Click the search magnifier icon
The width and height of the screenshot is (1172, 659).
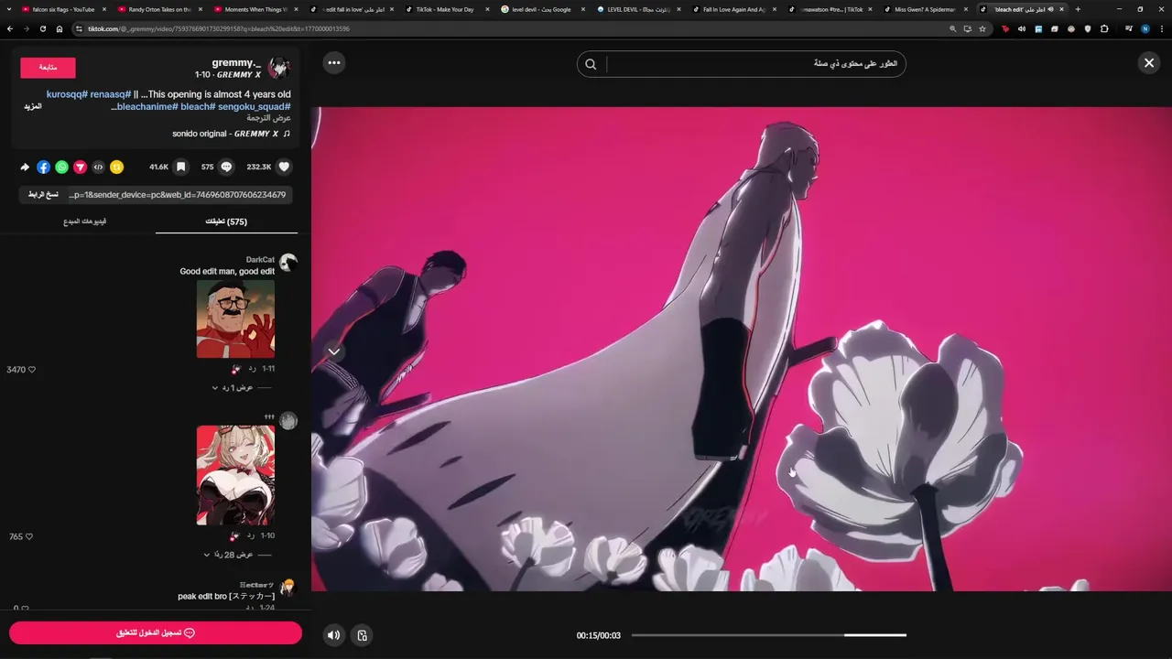[x=591, y=64]
